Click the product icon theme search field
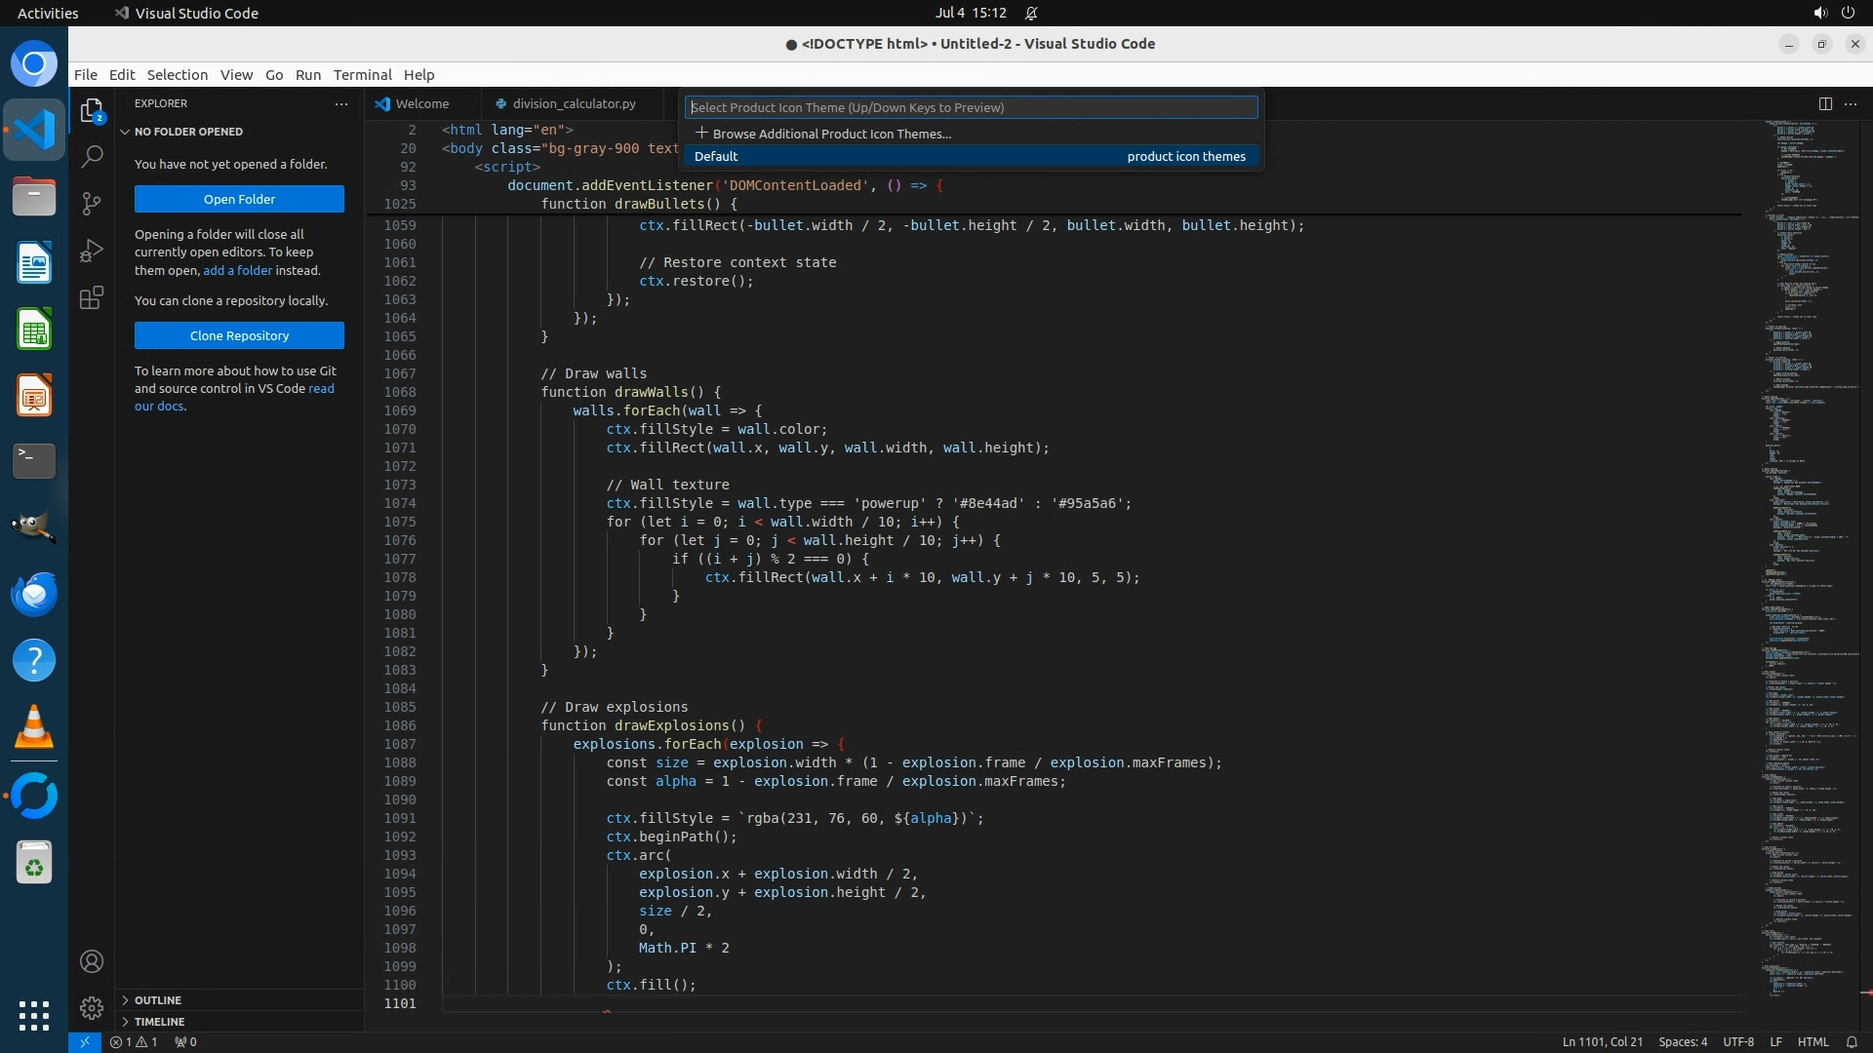 (971, 107)
